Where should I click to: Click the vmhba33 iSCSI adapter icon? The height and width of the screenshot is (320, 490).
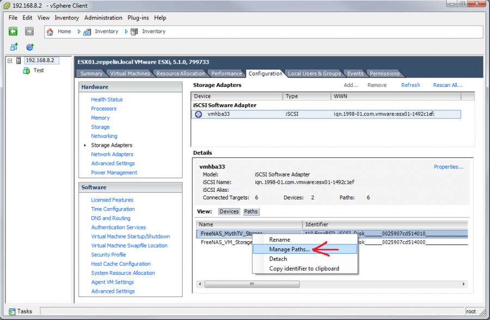198,114
